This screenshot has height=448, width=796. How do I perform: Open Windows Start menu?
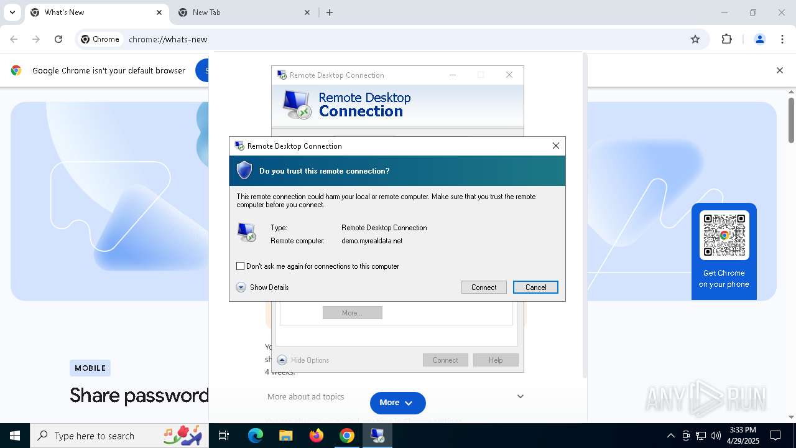15,436
